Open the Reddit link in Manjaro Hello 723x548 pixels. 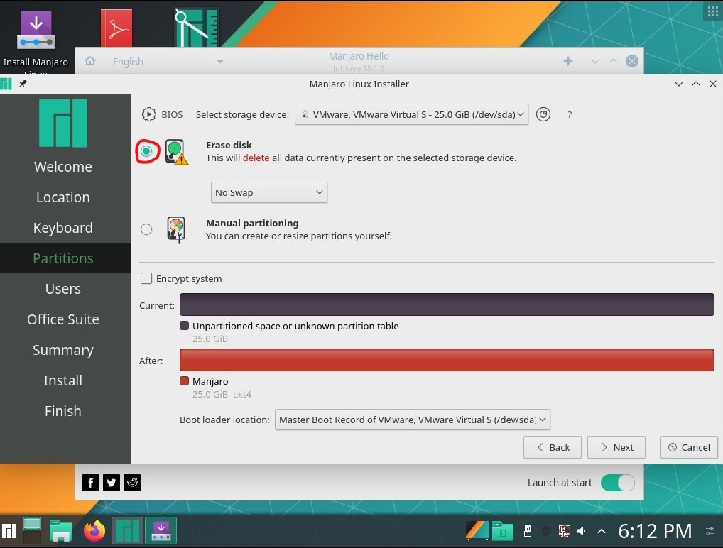[132, 483]
